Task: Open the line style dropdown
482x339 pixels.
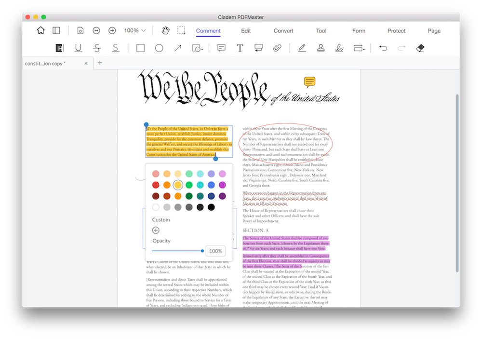Action: [x=359, y=48]
